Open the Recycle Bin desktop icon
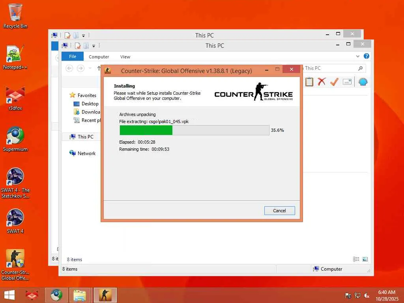 point(15,16)
